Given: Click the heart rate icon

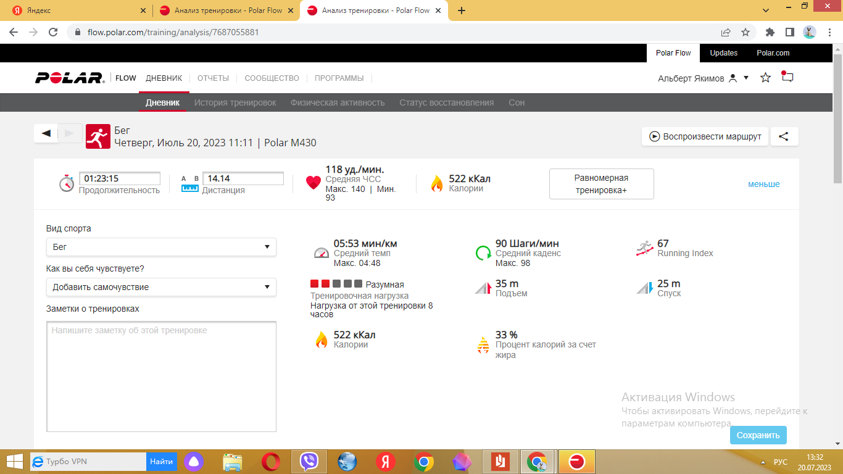Looking at the screenshot, I should tap(314, 183).
